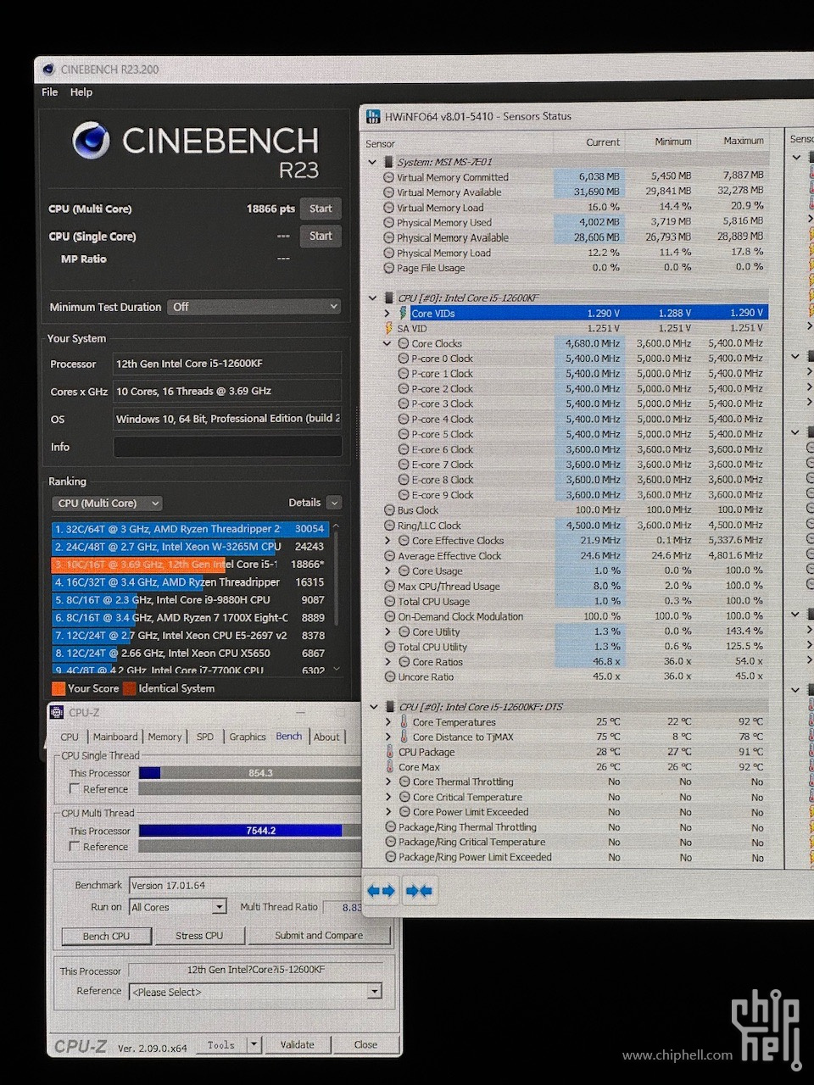Image resolution: width=814 pixels, height=1085 pixels.
Task: Click the CPU Package thermometer icon
Action: 390,752
